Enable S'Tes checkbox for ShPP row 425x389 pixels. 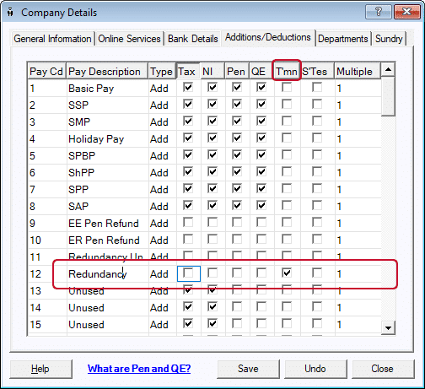coord(317,172)
